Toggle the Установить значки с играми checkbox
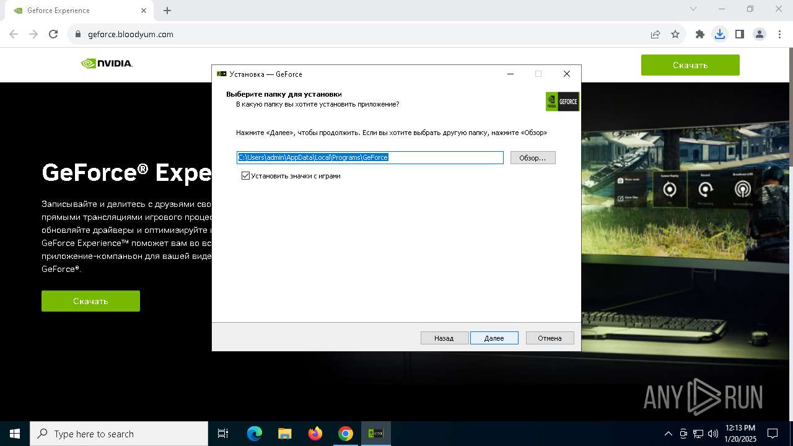 pos(245,176)
